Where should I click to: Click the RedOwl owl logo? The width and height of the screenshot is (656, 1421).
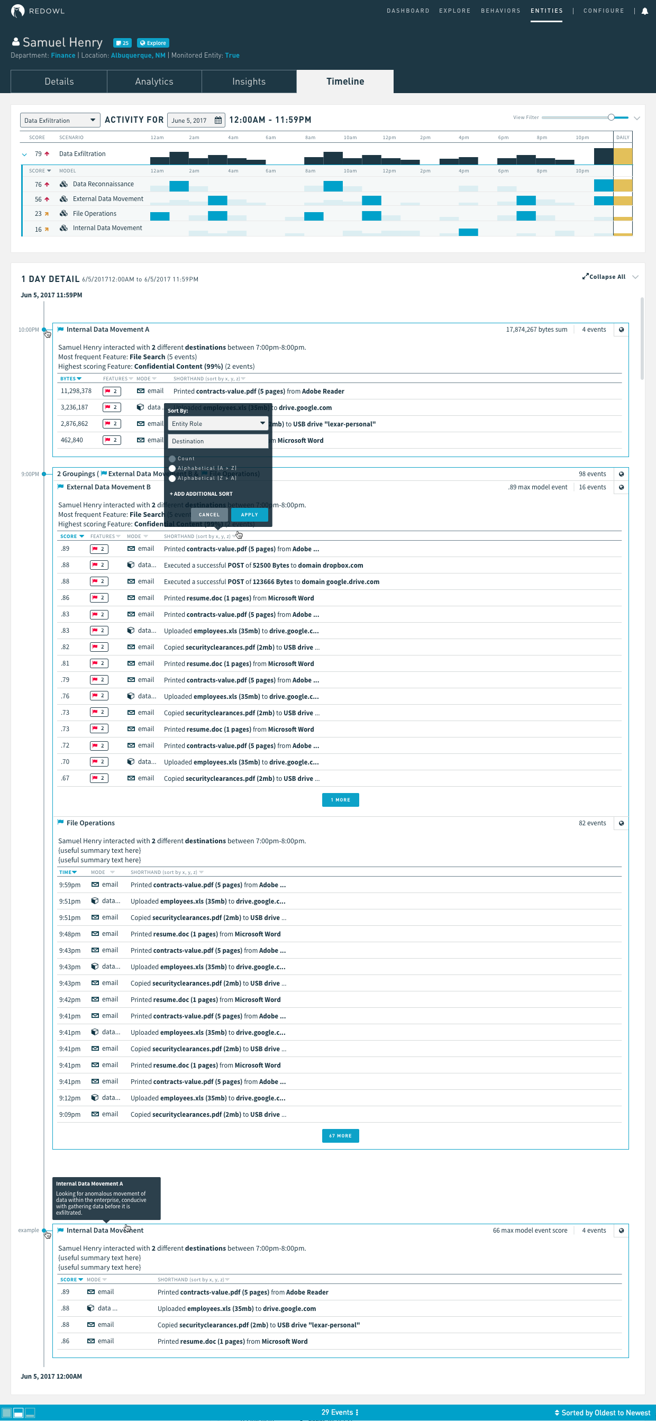tap(17, 11)
